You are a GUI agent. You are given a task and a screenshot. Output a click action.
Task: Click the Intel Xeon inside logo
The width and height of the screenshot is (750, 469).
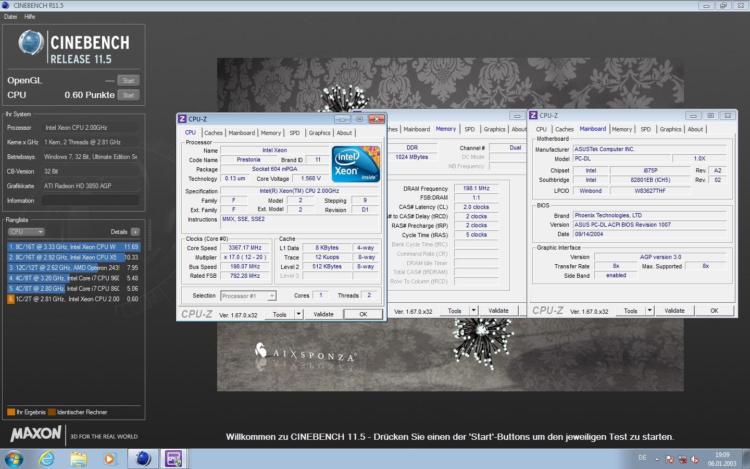[356, 164]
